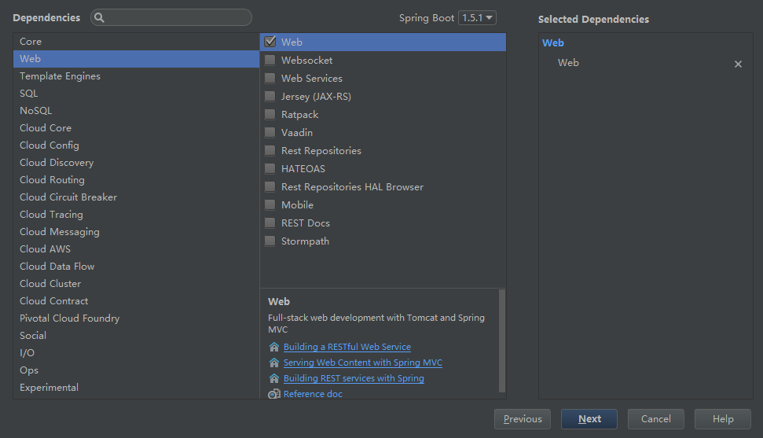The width and height of the screenshot is (763, 438).
Task: Click the blue Web group heading in Selected Dependencies
Action: click(552, 43)
